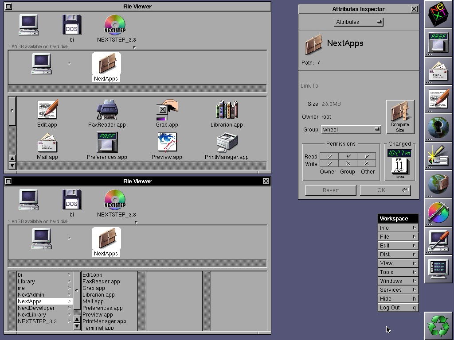Open the dock computer with screwdriver icon
Screen dimensions: 454x340
[x=438, y=241]
